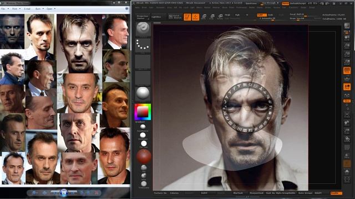
Task: Click the Photo Viewer help icon
Action: point(127,8)
